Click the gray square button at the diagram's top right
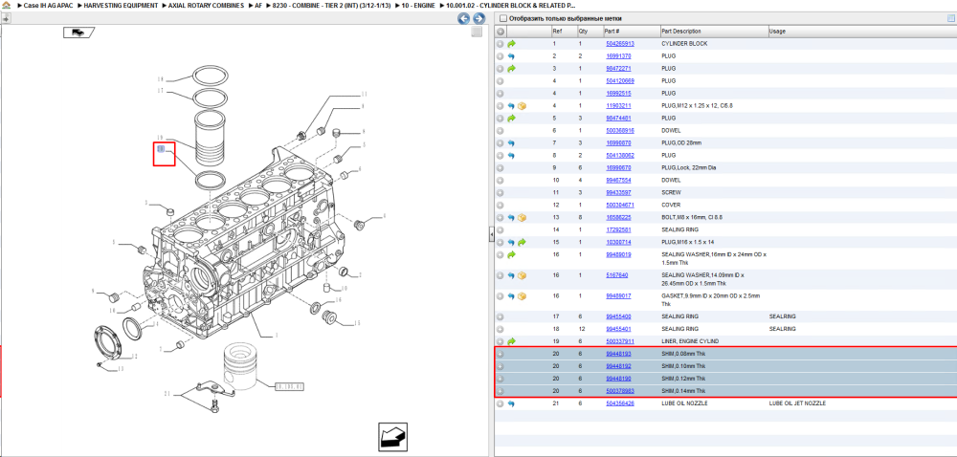 tap(477, 33)
